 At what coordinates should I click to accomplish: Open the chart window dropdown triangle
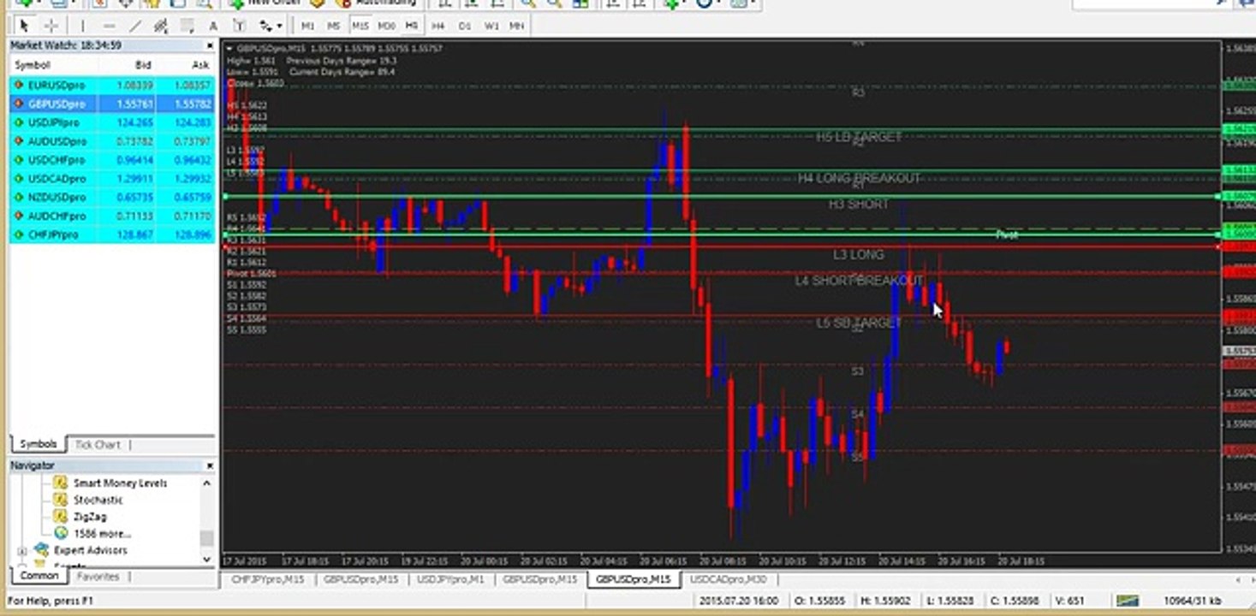click(229, 49)
